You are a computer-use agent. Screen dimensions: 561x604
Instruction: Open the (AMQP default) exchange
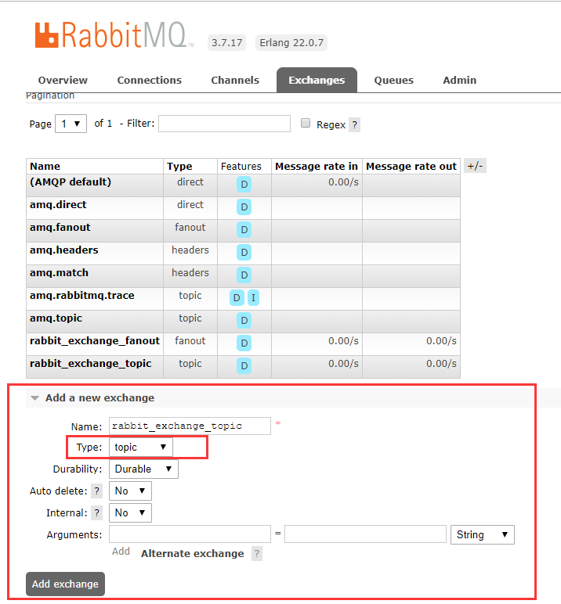(x=71, y=182)
